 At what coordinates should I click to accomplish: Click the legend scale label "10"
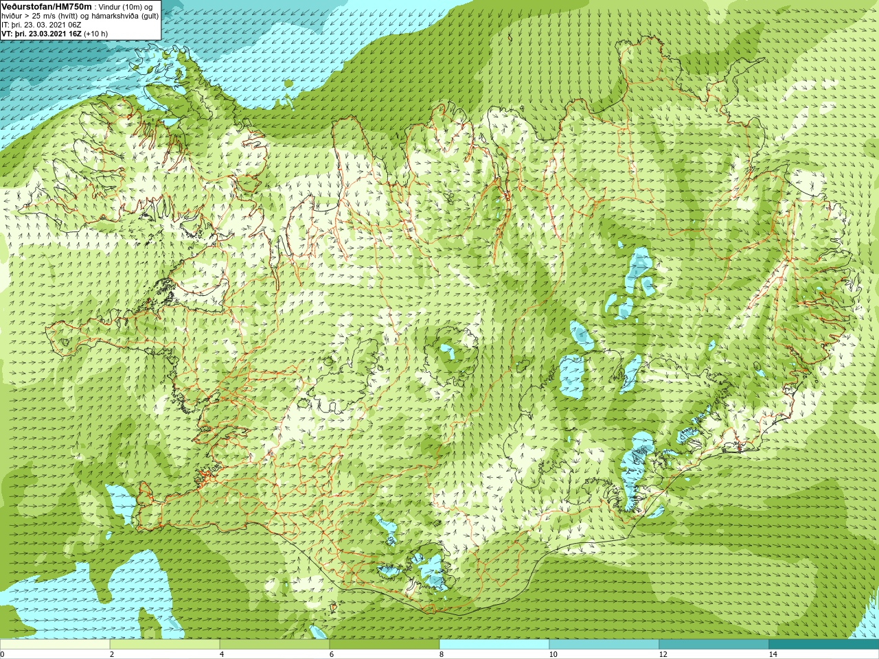[553, 654]
